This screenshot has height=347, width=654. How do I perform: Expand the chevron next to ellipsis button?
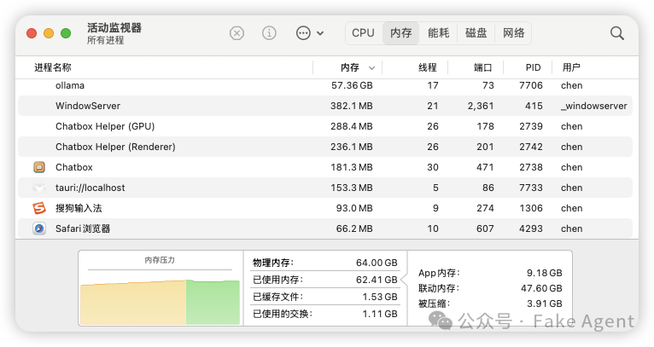pyautogui.click(x=320, y=33)
